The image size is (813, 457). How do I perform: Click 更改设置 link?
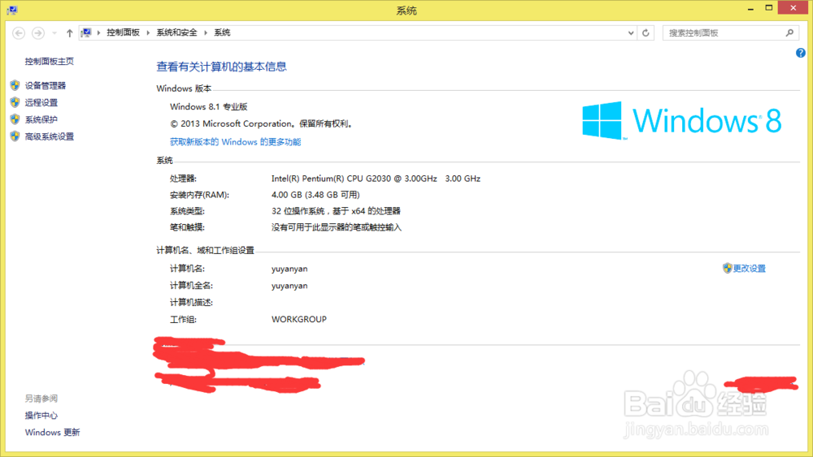coord(750,268)
